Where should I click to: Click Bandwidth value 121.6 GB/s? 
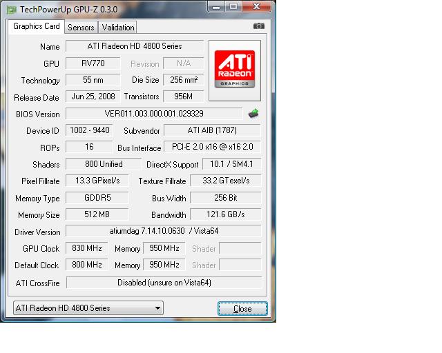(226, 214)
